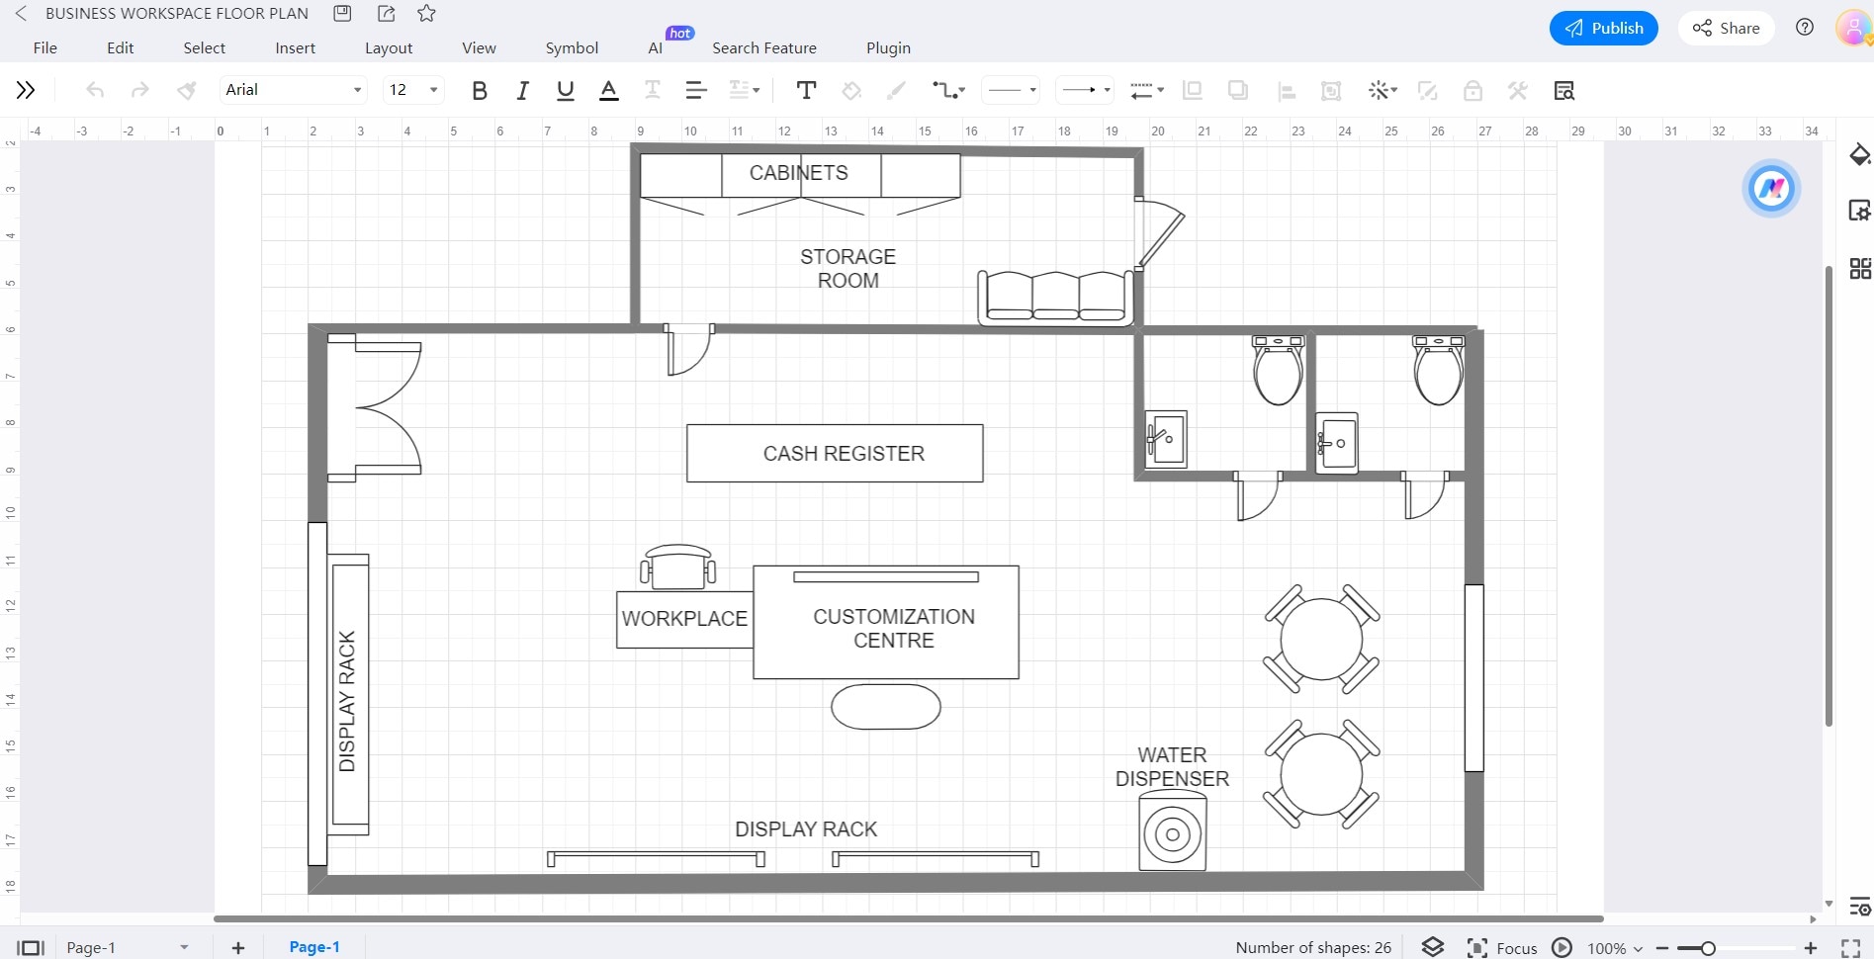Open the line weight dropdown
The width and height of the screenshot is (1874, 959).
[1147, 90]
